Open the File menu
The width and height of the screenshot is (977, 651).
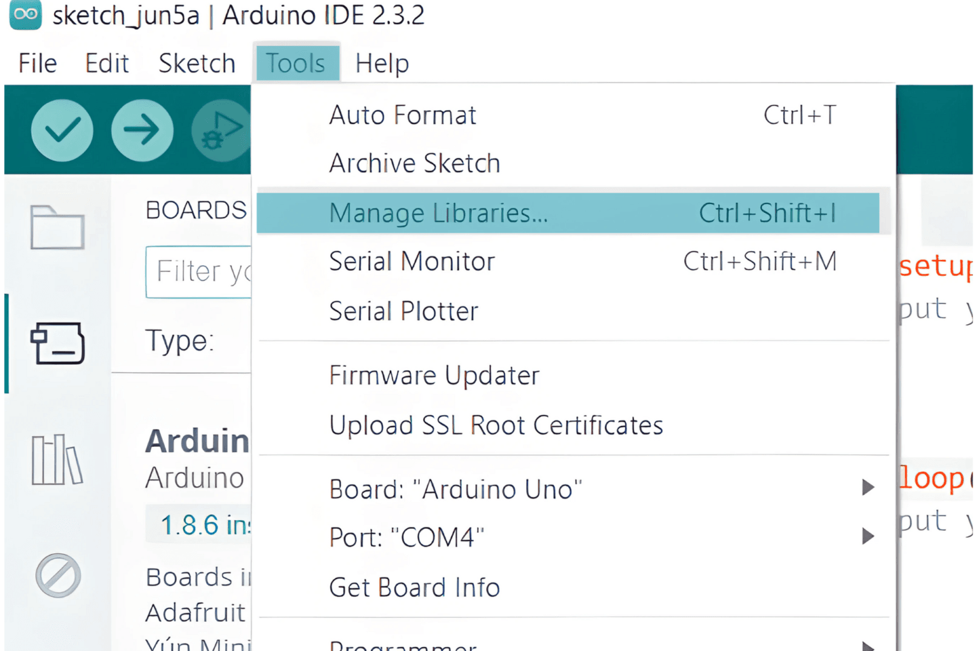pos(38,64)
